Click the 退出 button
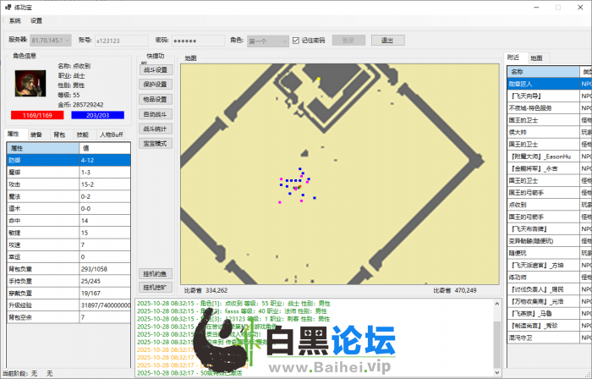 [387, 40]
